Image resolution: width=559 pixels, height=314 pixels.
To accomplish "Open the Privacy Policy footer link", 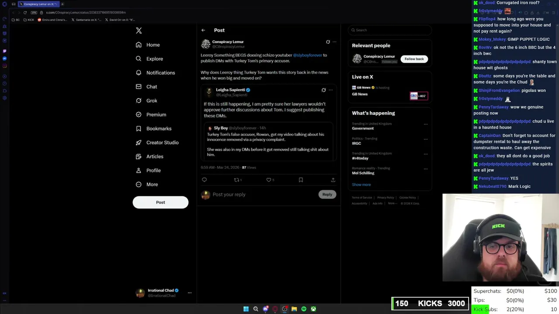I will pos(386,198).
